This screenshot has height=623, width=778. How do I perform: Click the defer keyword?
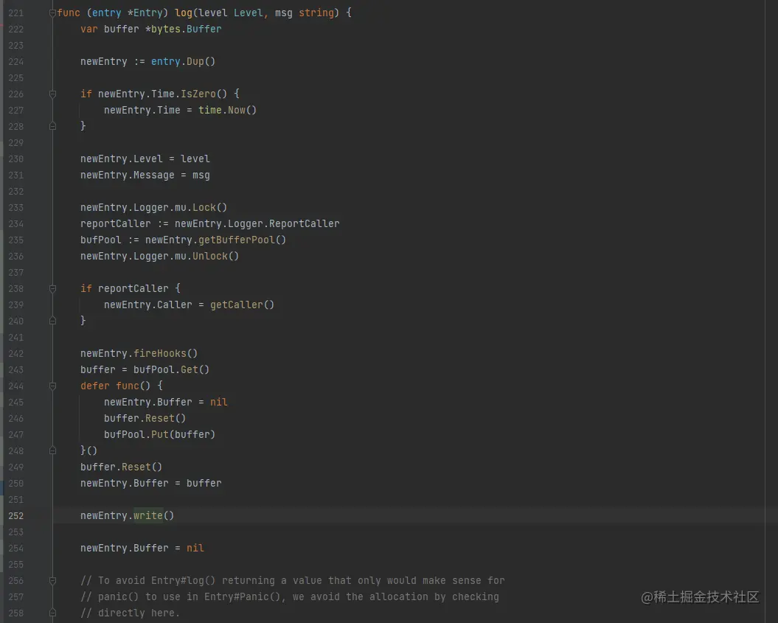(95, 386)
